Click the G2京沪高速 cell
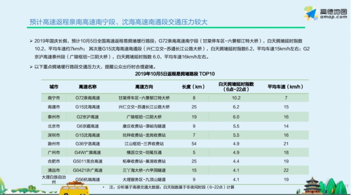 pos(88,117)
